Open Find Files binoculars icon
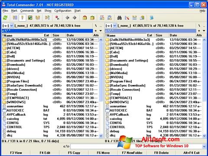The width and height of the screenshot is (208, 156). (x=119, y=18)
